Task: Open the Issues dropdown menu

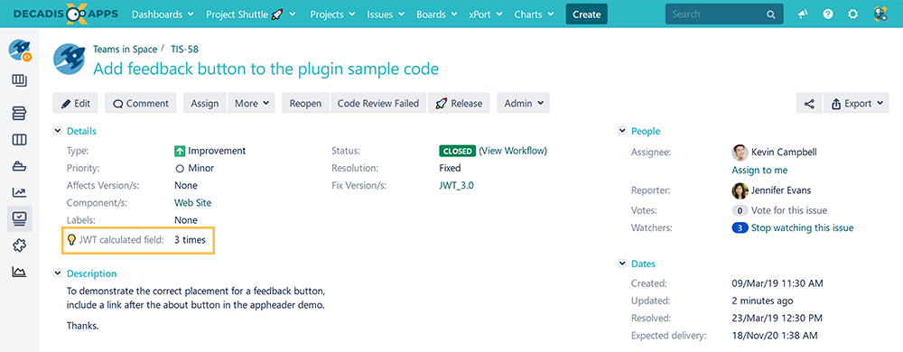Action: pos(386,14)
